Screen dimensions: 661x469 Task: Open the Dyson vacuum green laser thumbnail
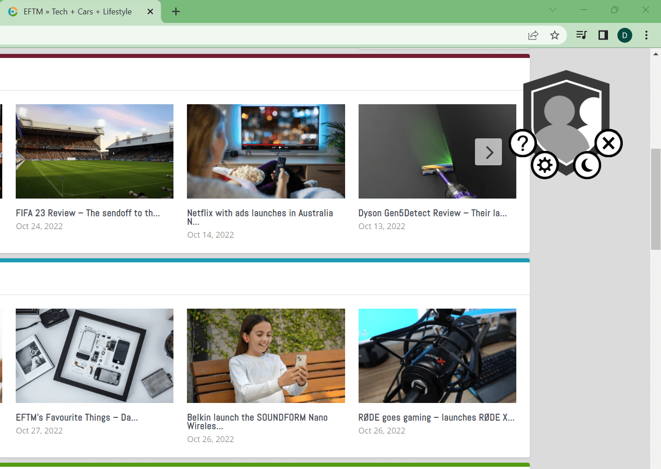[437, 151]
